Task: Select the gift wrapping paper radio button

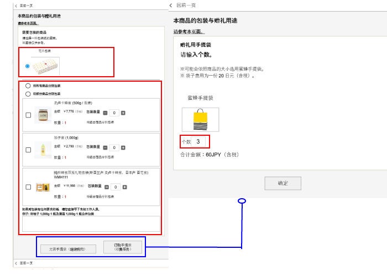Action: pos(27,66)
